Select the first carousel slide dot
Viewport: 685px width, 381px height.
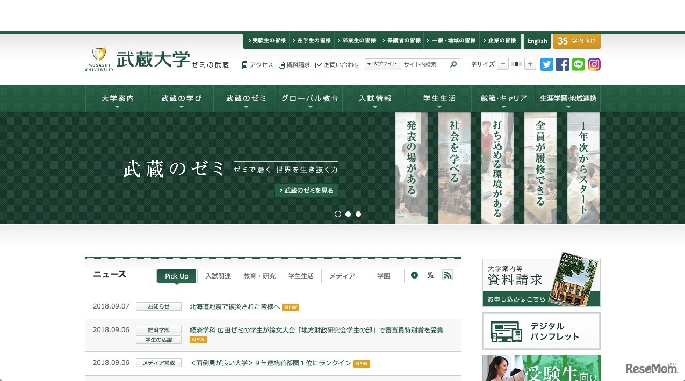pyautogui.click(x=338, y=214)
